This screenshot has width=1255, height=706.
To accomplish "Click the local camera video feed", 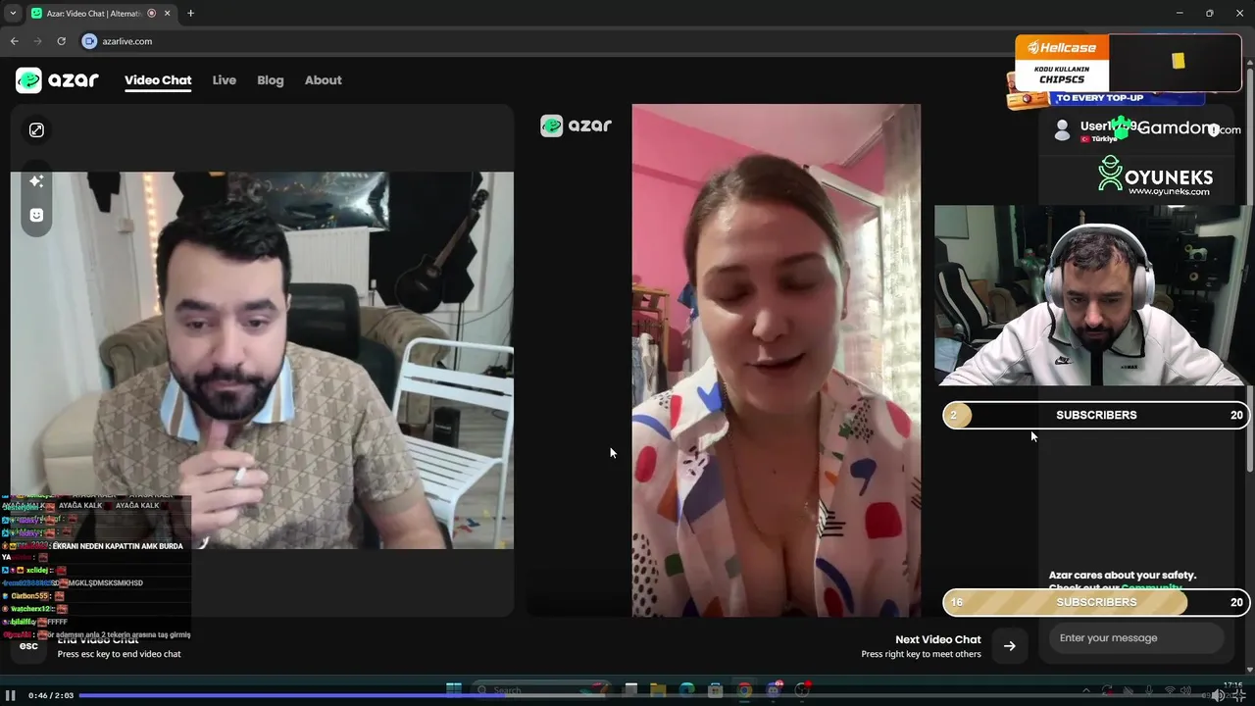I will pyautogui.click(x=262, y=360).
